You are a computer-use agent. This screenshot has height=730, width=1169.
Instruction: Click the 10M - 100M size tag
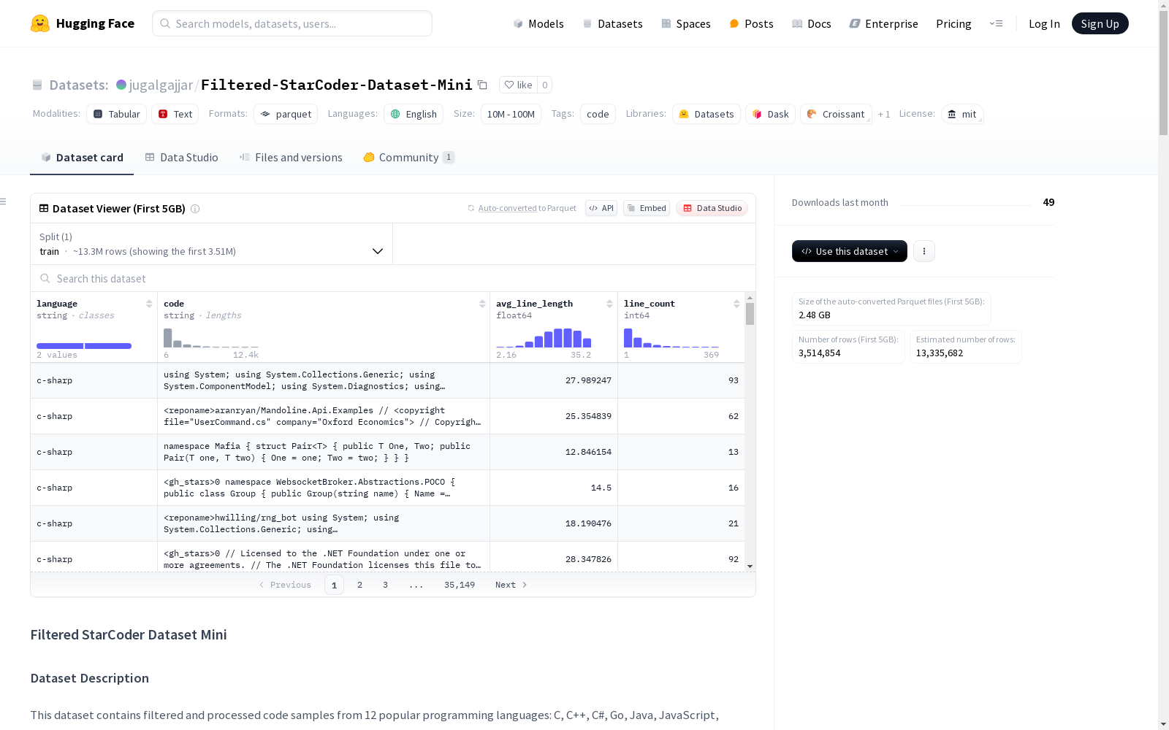511,114
